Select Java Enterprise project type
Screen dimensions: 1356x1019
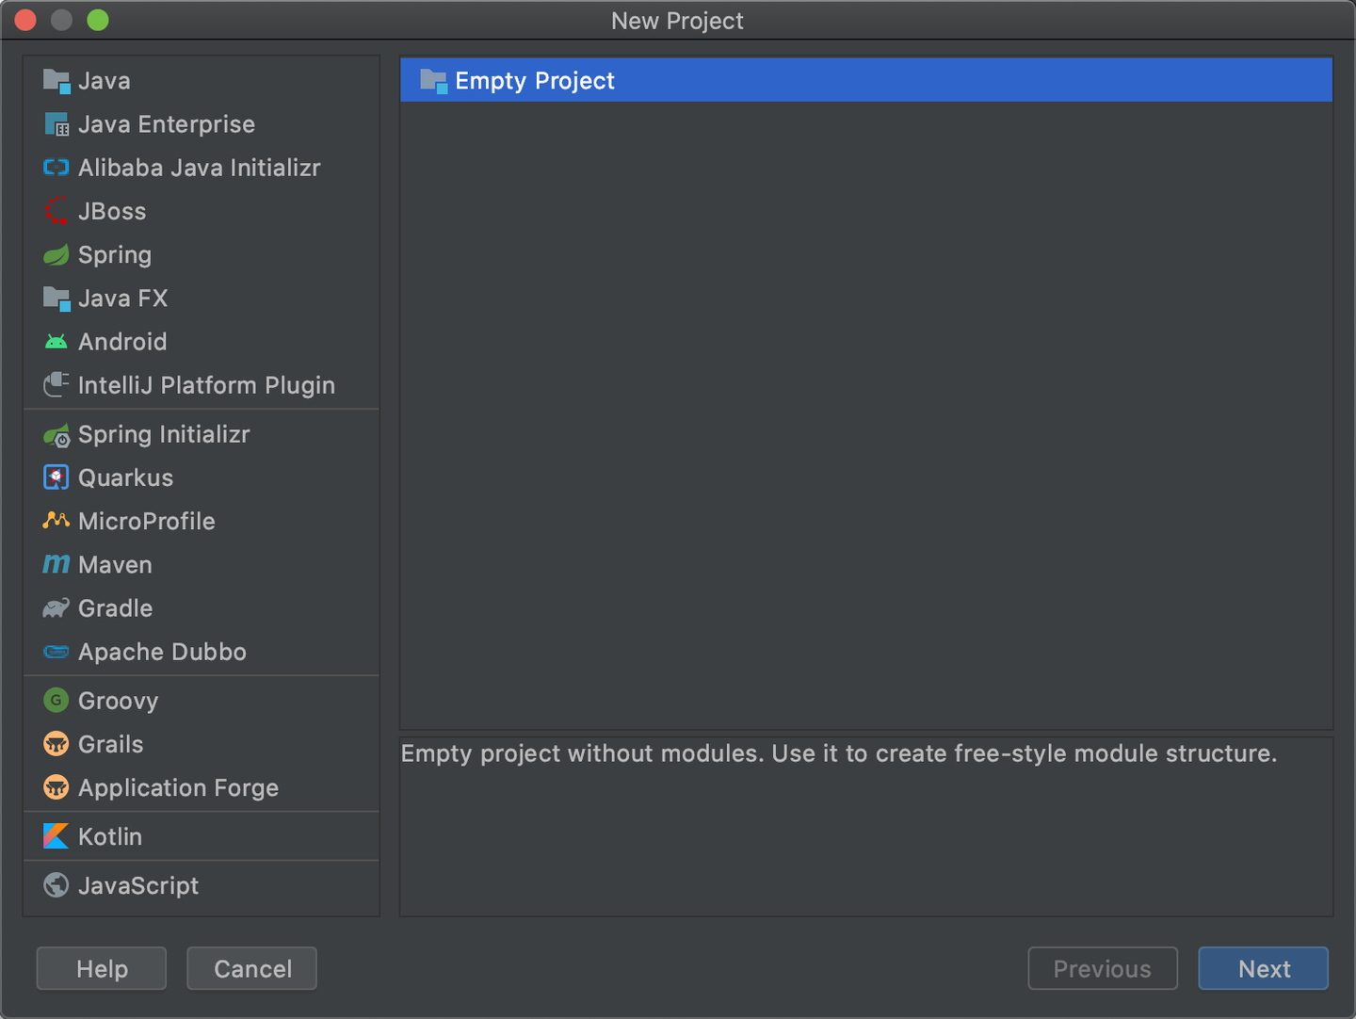166,124
